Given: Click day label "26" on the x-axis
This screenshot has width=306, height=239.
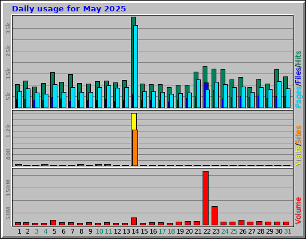Looking at the screenshot, I should tap(243, 231).
